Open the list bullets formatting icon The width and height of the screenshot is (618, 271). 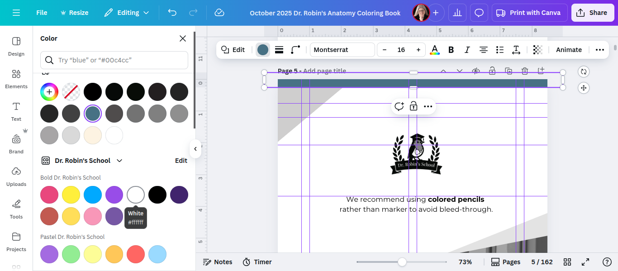click(500, 50)
